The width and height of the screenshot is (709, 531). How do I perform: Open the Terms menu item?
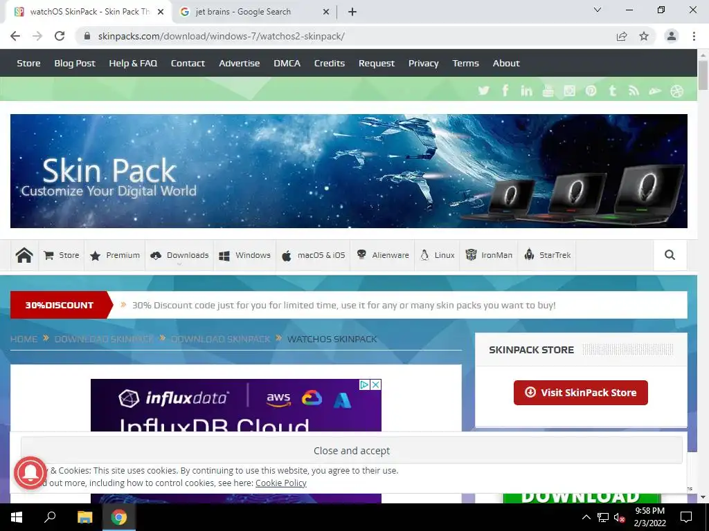click(465, 63)
